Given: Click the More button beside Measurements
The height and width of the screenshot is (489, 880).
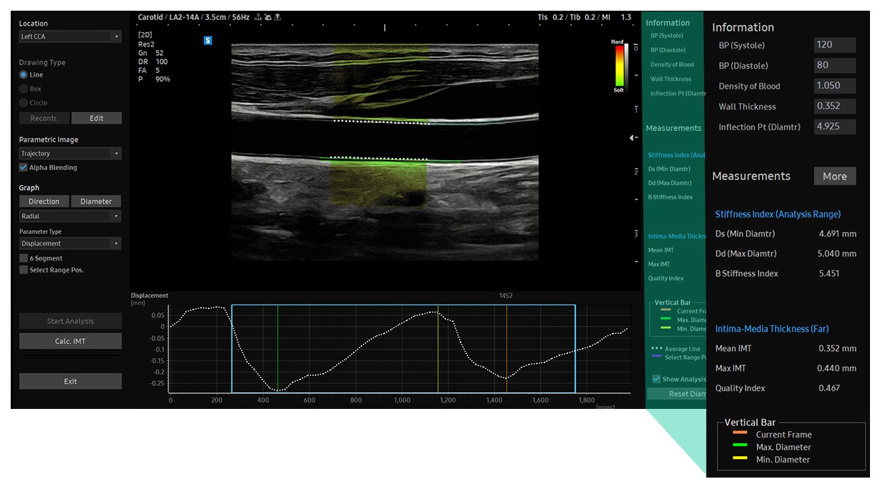Looking at the screenshot, I should click(x=834, y=176).
